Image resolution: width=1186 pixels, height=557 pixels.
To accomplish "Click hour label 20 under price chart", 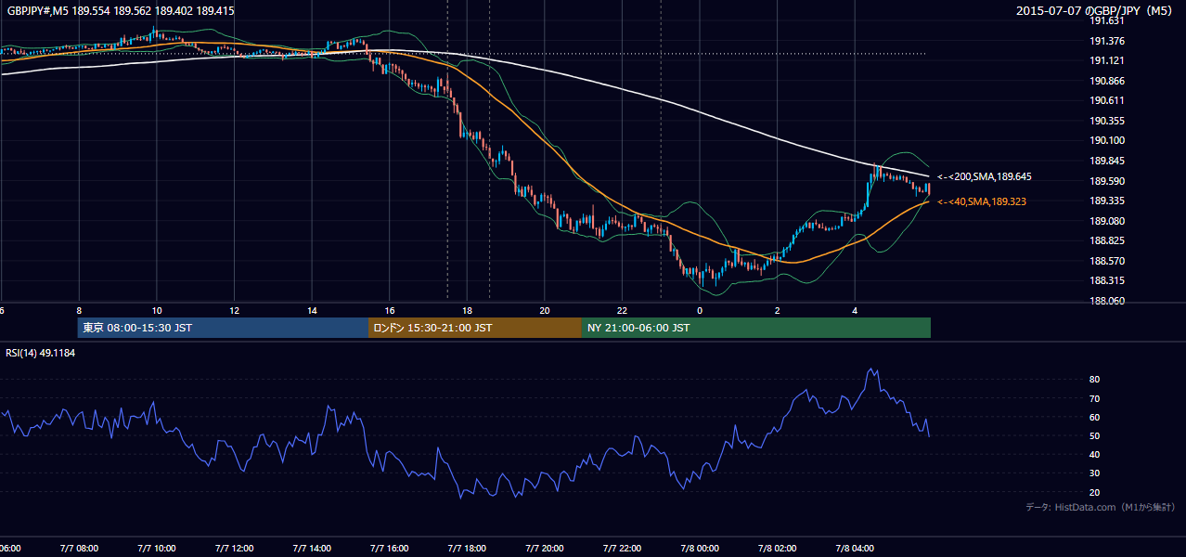I will (545, 310).
